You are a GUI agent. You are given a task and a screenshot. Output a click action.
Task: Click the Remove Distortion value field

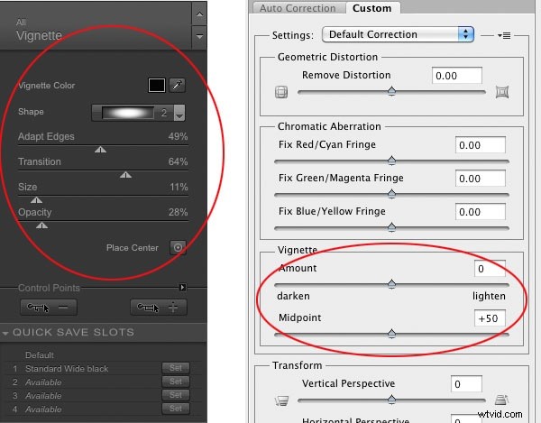(x=457, y=76)
